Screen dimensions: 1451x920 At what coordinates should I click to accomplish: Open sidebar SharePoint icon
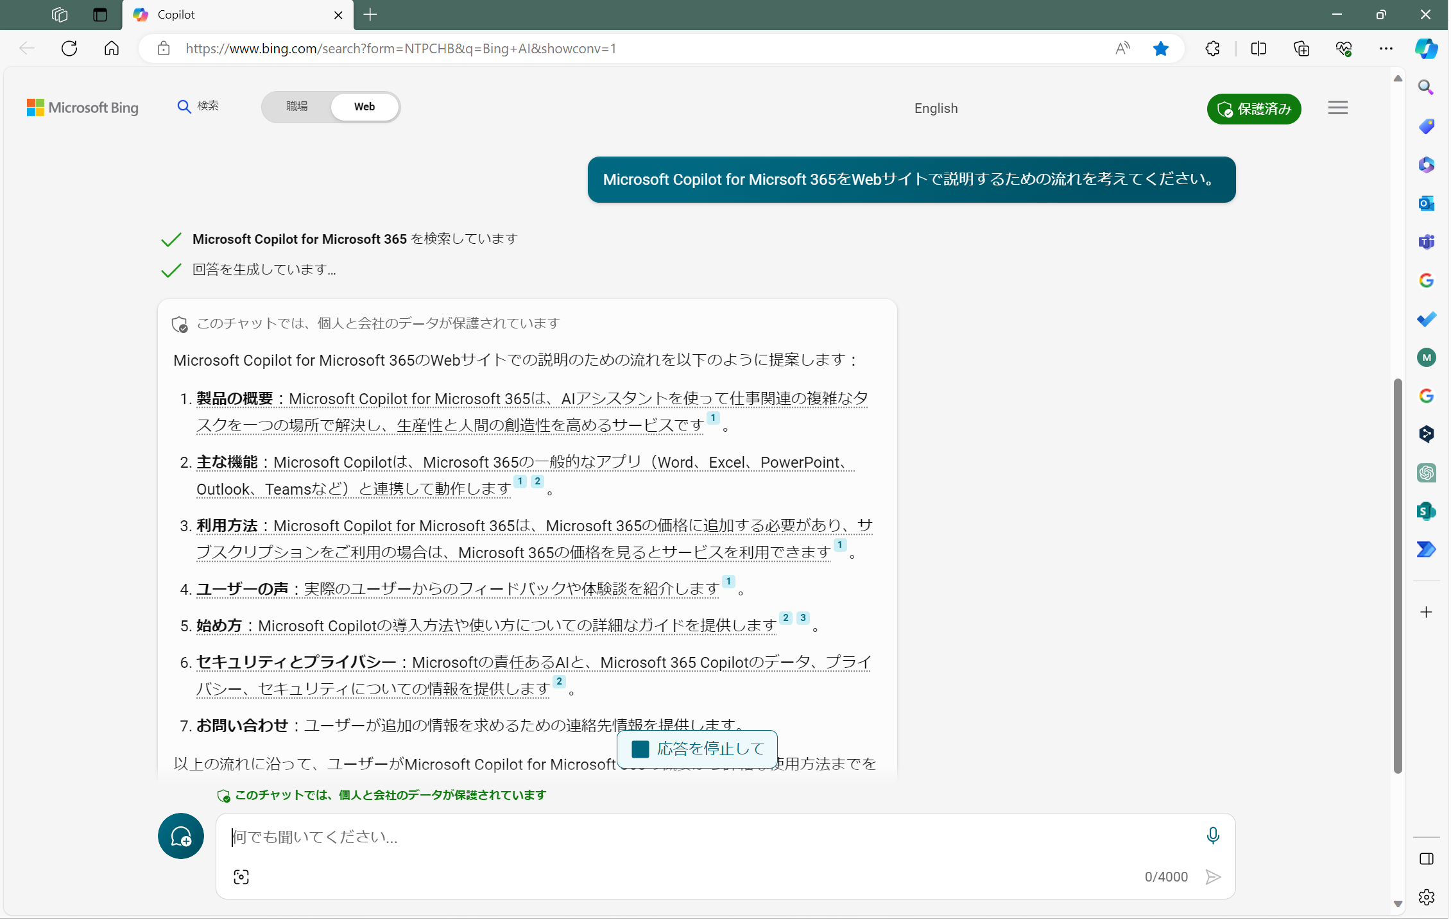(x=1426, y=511)
